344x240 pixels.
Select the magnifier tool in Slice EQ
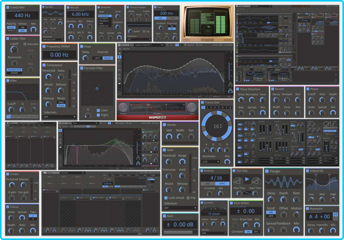tap(60, 143)
